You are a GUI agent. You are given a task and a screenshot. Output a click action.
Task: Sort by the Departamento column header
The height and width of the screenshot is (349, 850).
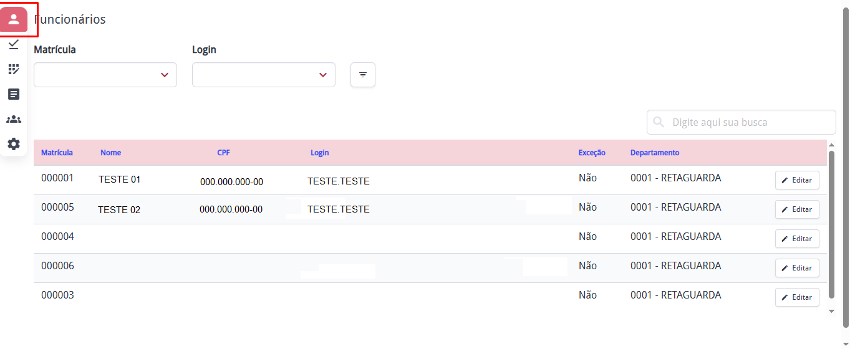coord(655,153)
